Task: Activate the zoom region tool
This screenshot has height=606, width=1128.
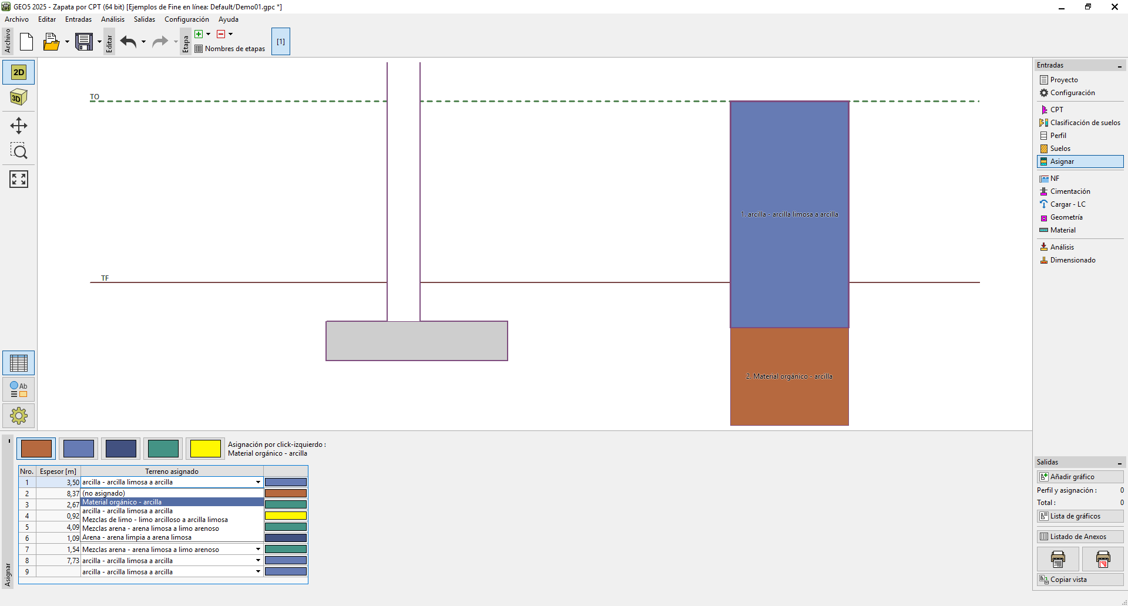Action: (x=19, y=151)
